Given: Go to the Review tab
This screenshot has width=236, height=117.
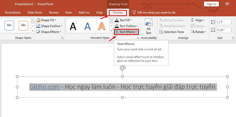Looking at the screenshot, I should point(54,13).
